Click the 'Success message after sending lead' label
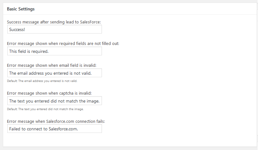 coord(54,22)
